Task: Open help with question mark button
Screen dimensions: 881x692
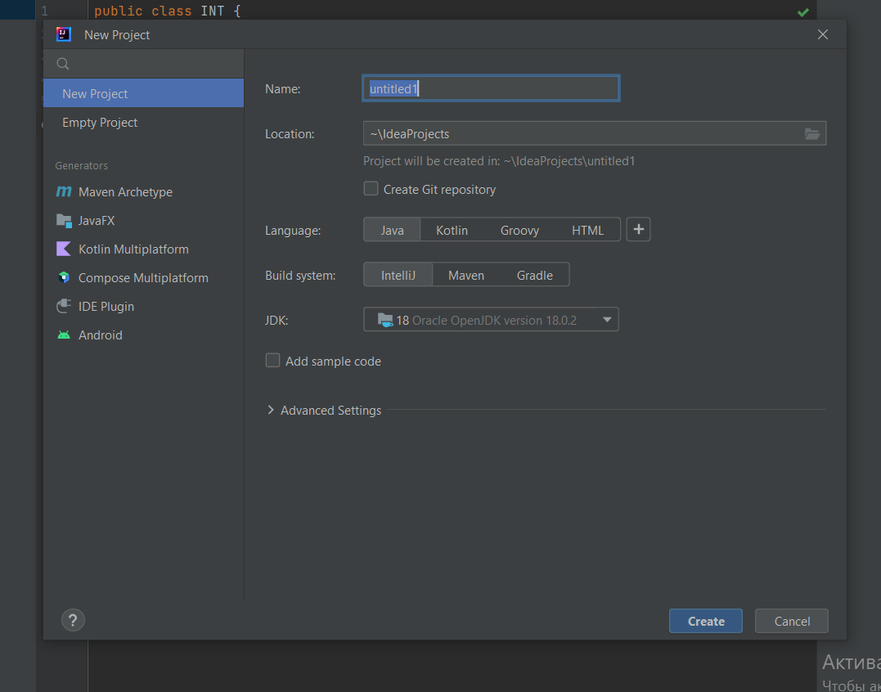Action: click(73, 620)
